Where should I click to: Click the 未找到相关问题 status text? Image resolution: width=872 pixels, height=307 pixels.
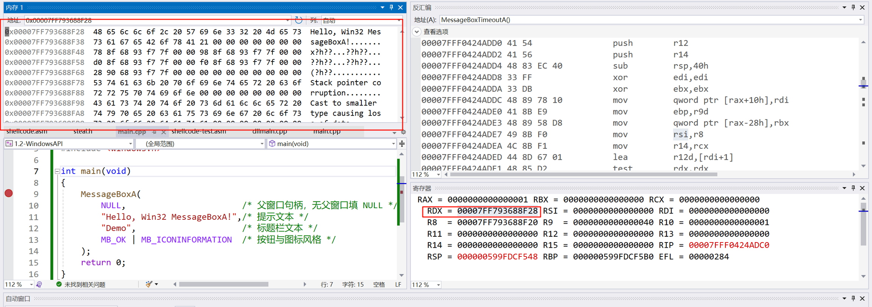(85, 284)
